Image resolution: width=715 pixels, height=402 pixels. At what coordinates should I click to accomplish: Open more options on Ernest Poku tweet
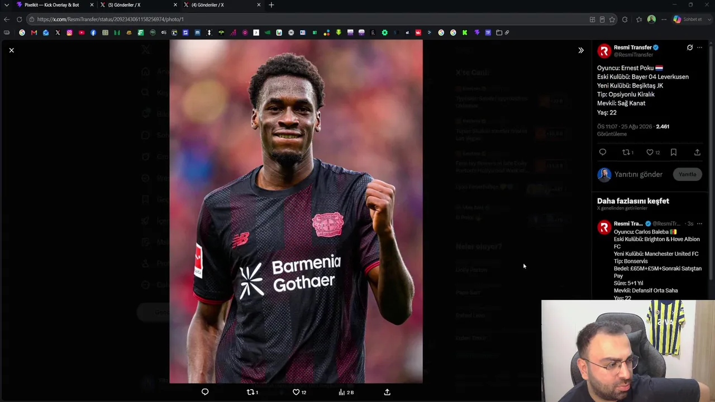699,47
